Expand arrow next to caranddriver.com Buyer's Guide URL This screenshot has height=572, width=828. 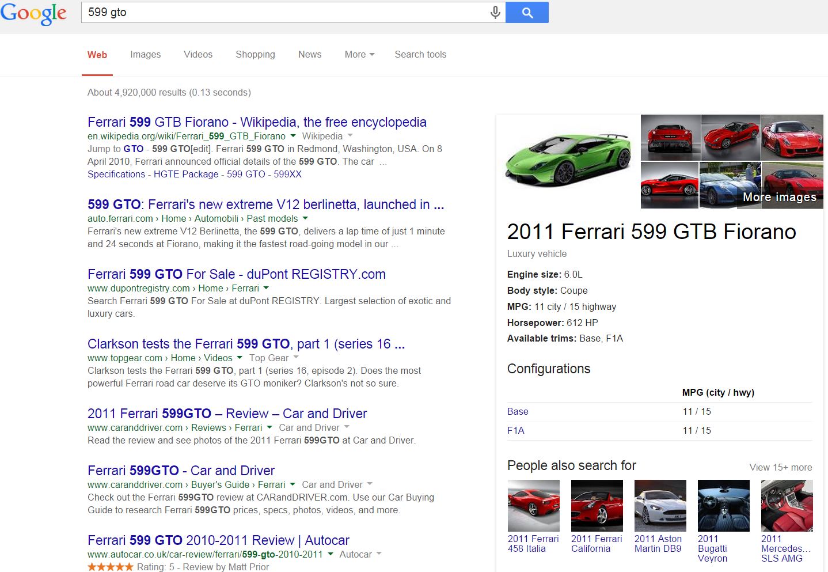pos(293,484)
